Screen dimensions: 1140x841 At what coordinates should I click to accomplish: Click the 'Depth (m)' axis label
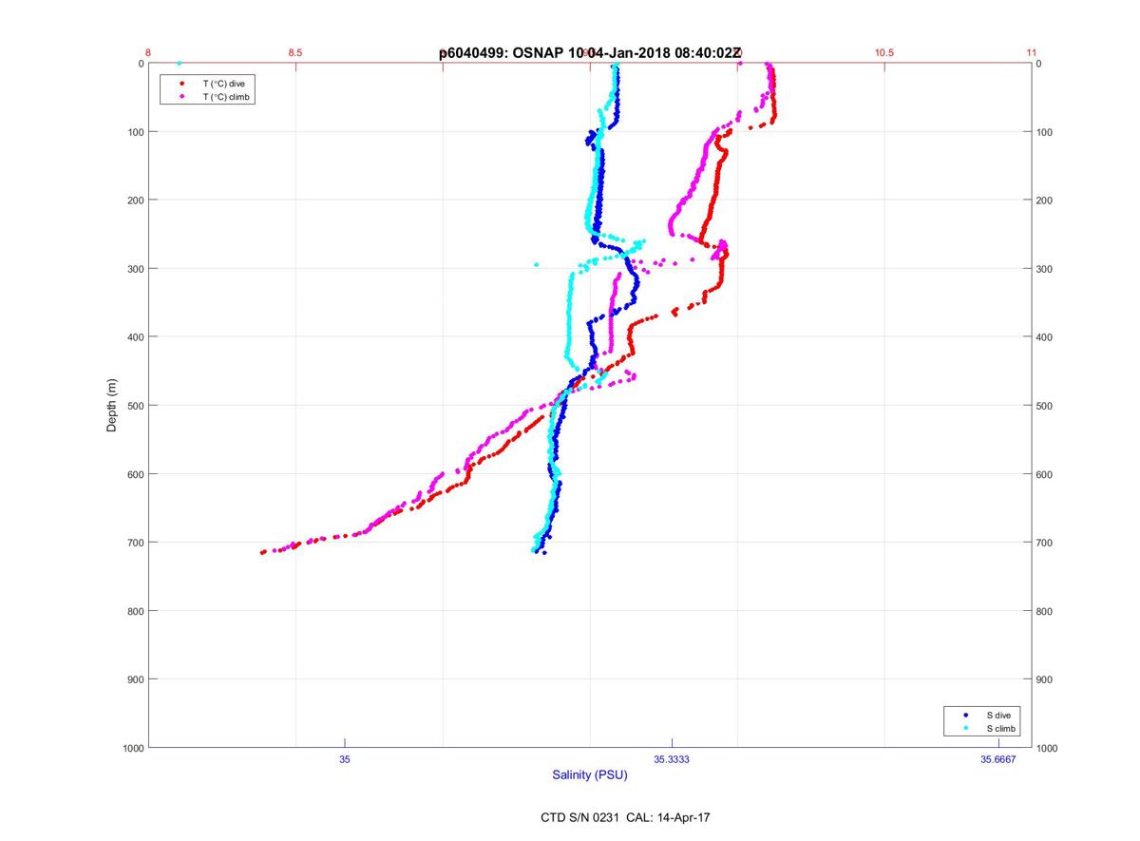click(x=112, y=406)
